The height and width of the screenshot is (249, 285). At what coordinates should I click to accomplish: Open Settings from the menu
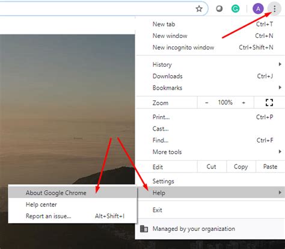pyautogui.click(x=210, y=181)
